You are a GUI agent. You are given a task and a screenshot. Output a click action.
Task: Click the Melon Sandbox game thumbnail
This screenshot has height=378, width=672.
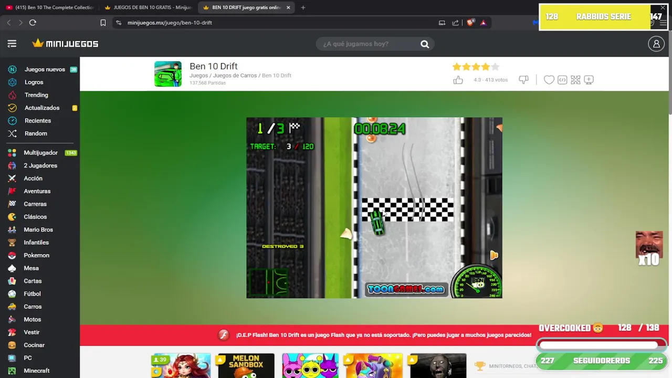(246, 366)
